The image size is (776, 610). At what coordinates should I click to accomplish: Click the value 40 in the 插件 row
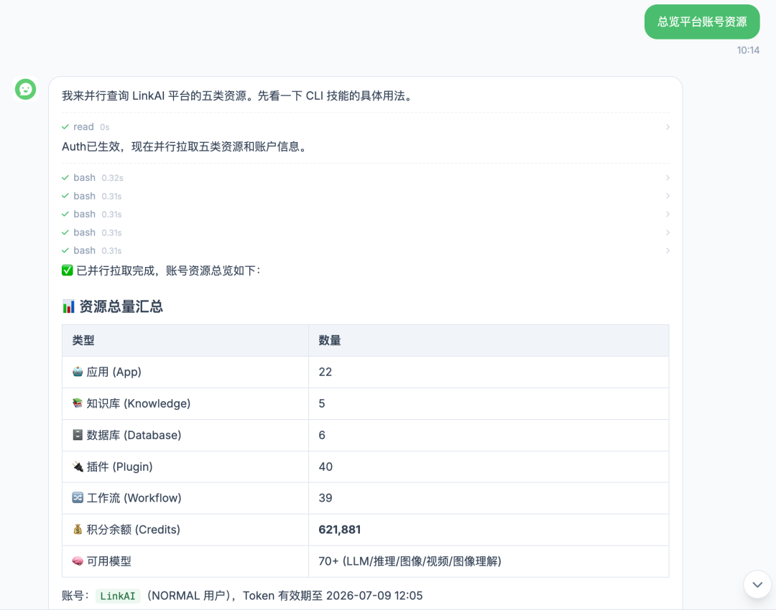click(x=325, y=466)
